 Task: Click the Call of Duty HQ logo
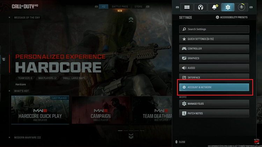tap(25, 7)
